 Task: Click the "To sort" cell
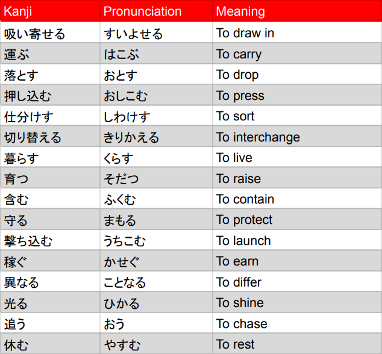click(x=236, y=116)
